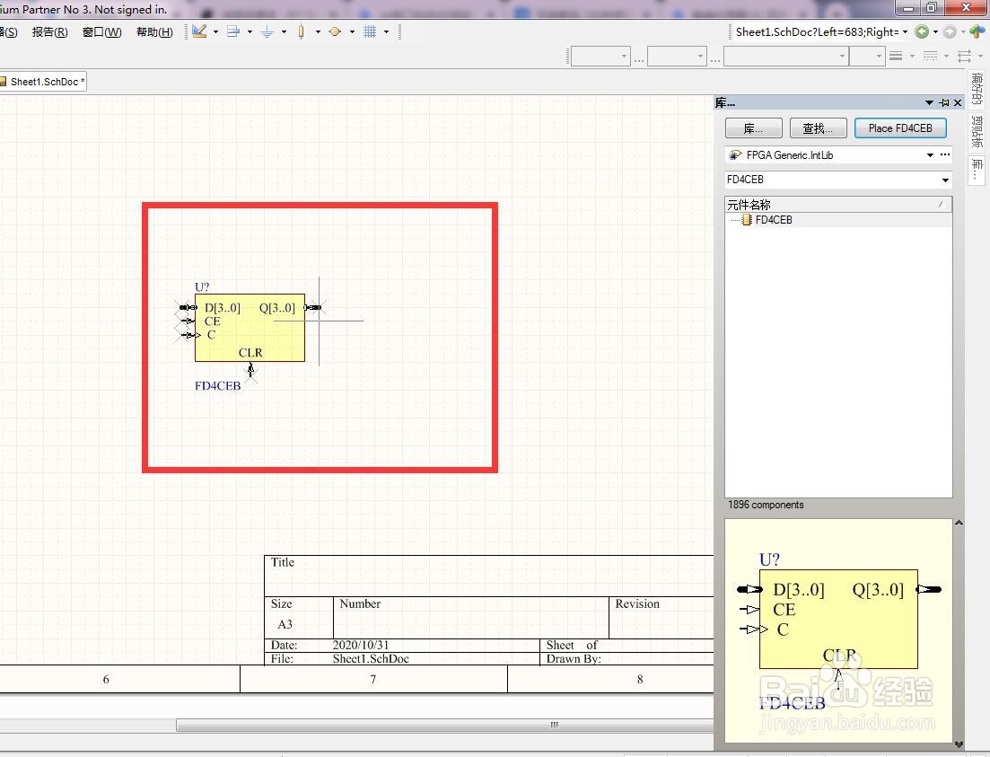The height and width of the screenshot is (757, 990).
Task: Select the digital devices resistor icon
Action: tap(302, 31)
